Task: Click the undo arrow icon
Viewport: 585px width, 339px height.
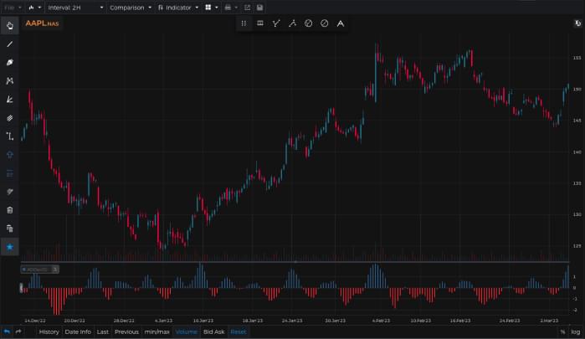Action: [x=7, y=331]
